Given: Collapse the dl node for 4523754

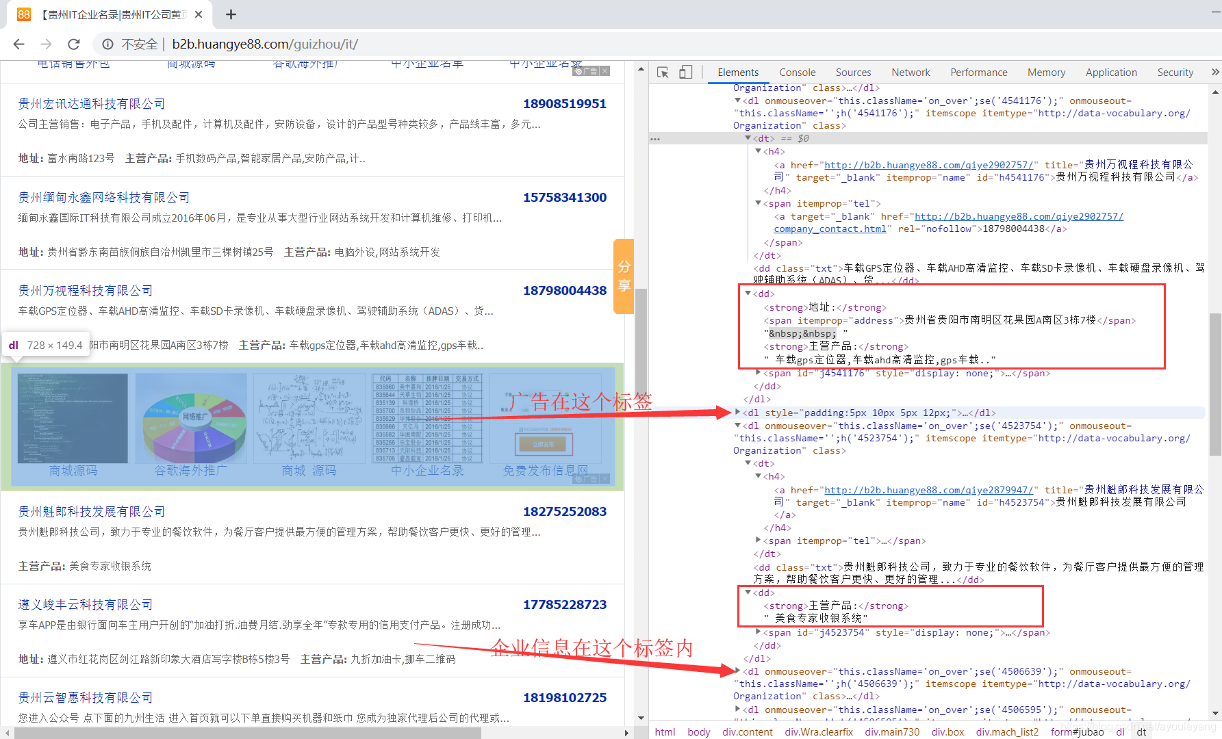Looking at the screenshot, I should point(737,426).
